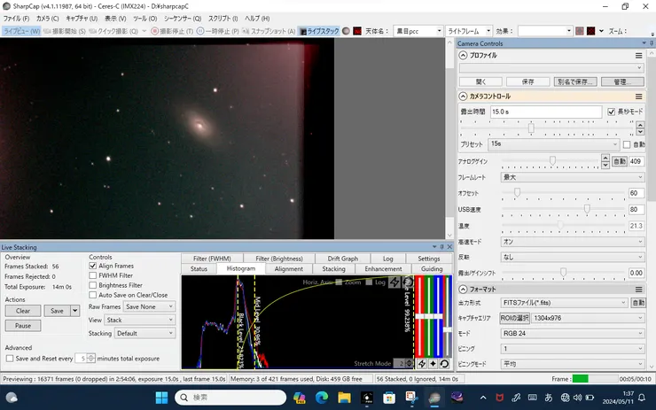Viewport: 656px width, 410px height.
Task: Click the Windows Start button
Action: tap(162, 397)
